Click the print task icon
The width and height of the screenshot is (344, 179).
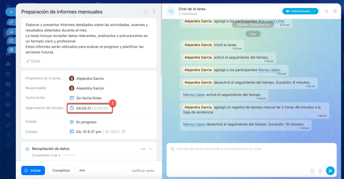pos(12,50)
